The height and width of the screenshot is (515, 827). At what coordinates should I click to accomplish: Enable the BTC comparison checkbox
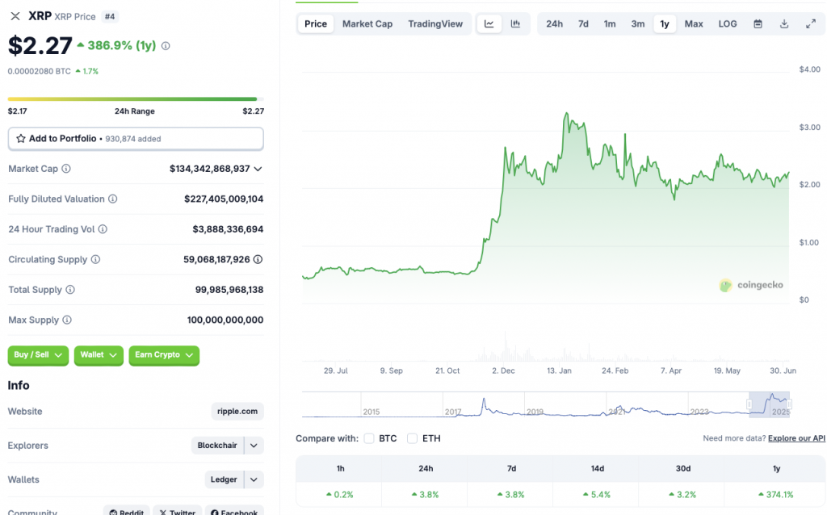369,438
